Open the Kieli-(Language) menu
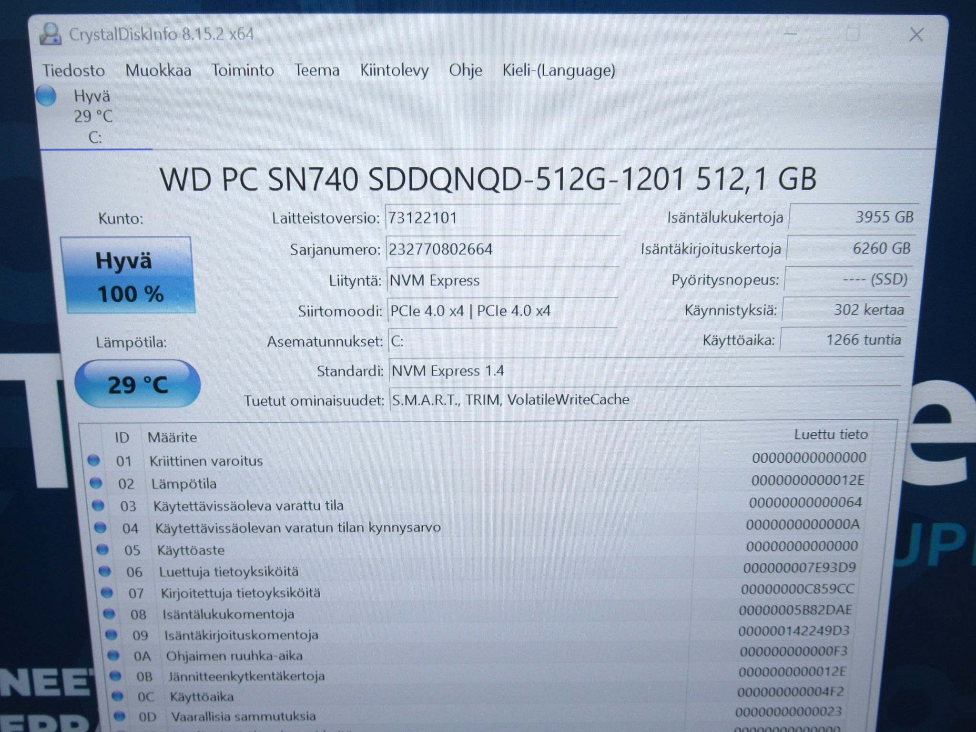976x732 pixels. coord(559,71)
